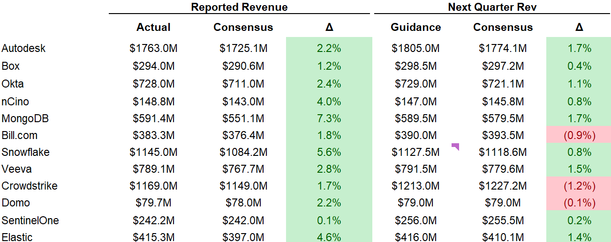Click Snowflake actual revenue $1145.0M

point(153,152)
